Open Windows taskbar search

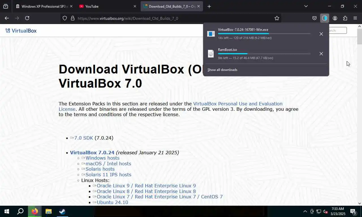(x=20, y=211)
